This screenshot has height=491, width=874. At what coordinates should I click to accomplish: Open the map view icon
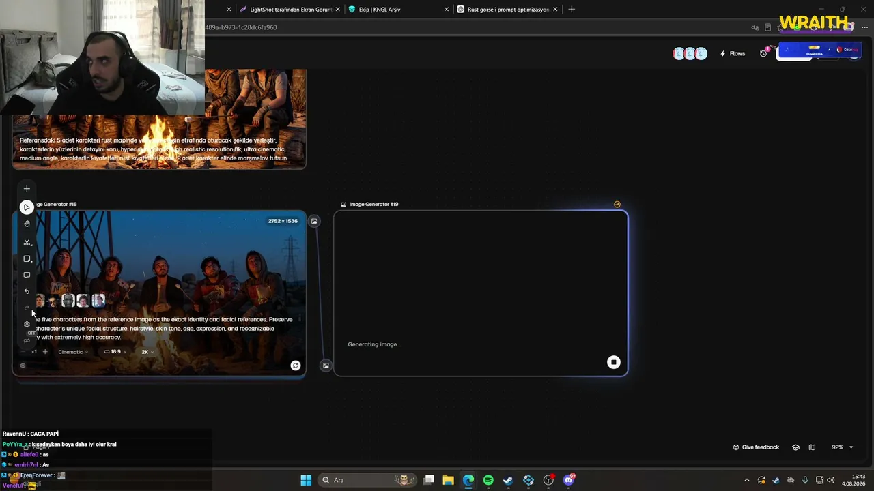pyautogui.click(x=812, y=447)
